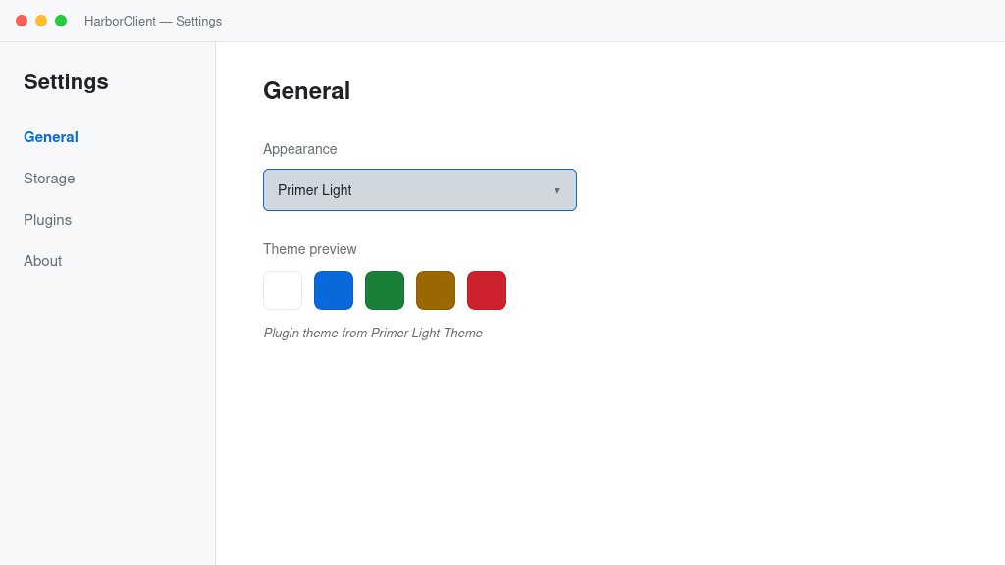The height and width of the screenshot is (565, 1005).
Task: Minimize window using the yellow button
Action: pos(41,21)
